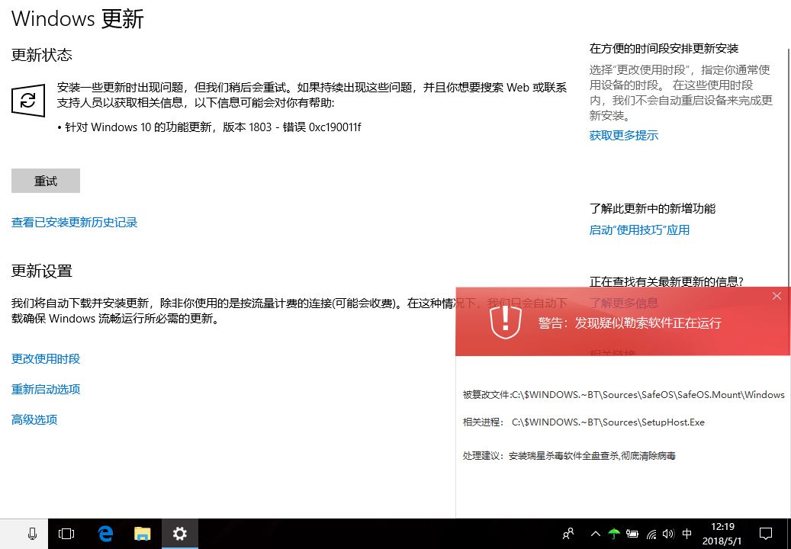Viewport: 791px width, 549px height.
Task: Launch Microsoft Edge from the taskbar
Action: tap(105, 534)
